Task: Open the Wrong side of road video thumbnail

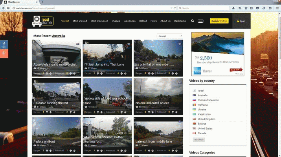Action: point(107,97)
